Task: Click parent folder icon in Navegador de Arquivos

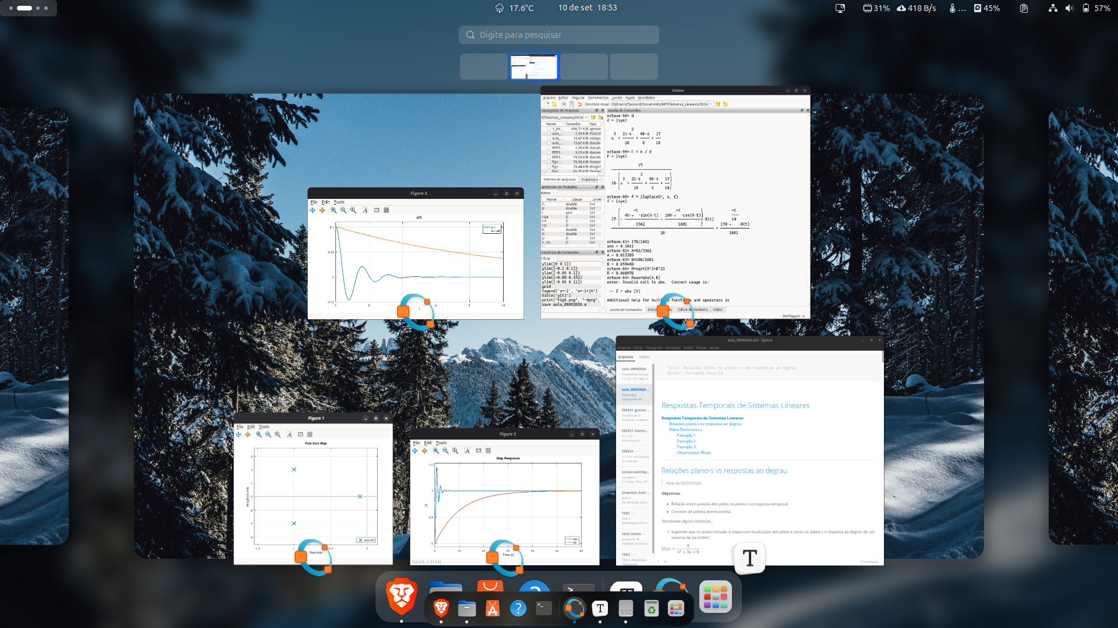Action: pos(593,117)
